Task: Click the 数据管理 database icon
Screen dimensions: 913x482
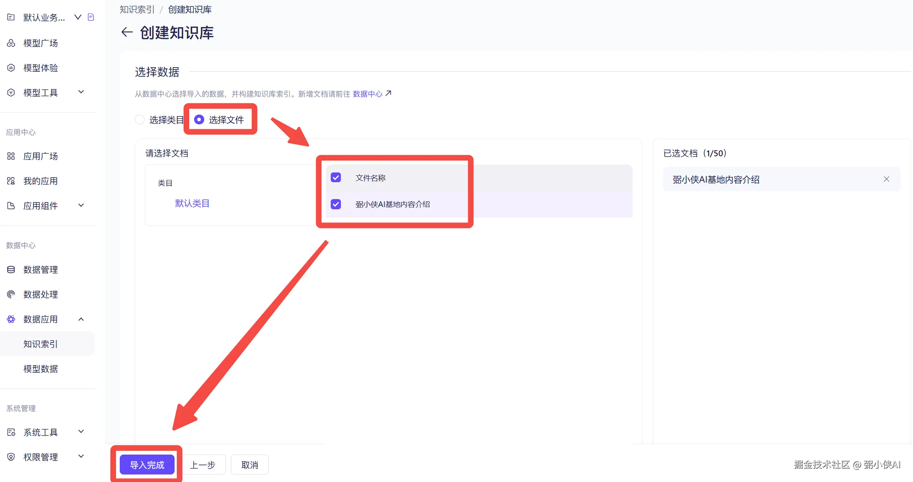Action: [11, 270]
